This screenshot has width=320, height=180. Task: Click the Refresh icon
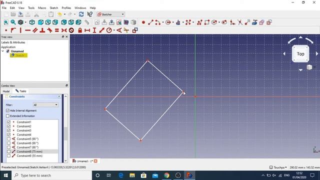81,14
